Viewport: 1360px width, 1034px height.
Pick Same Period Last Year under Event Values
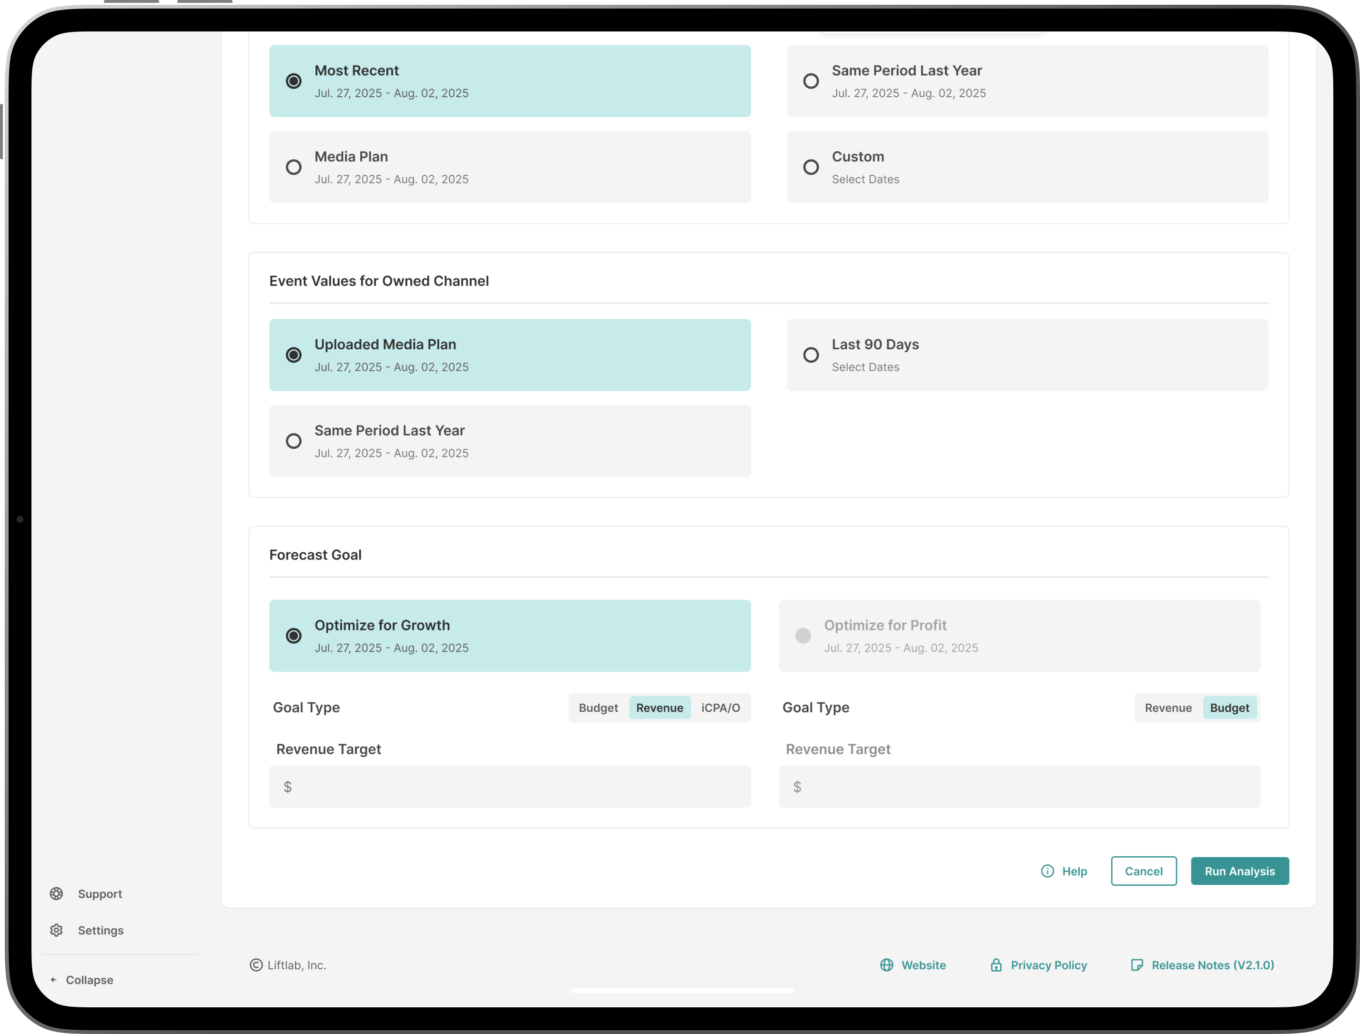tap(294, 441)
